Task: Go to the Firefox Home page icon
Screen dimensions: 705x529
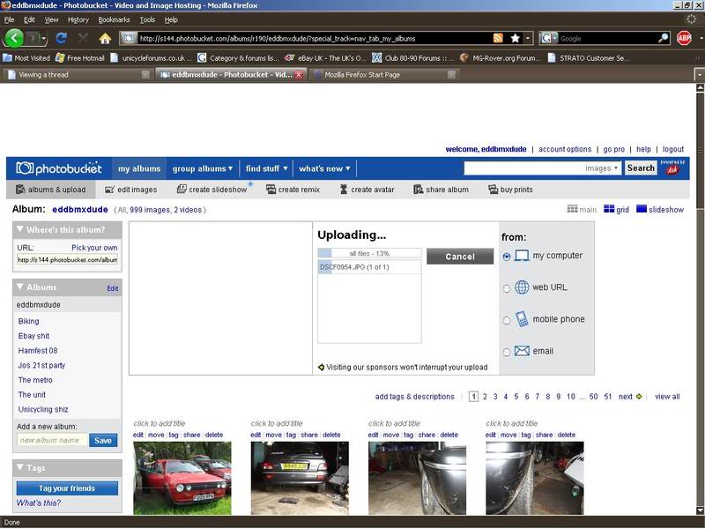Action: click(105, 38)
